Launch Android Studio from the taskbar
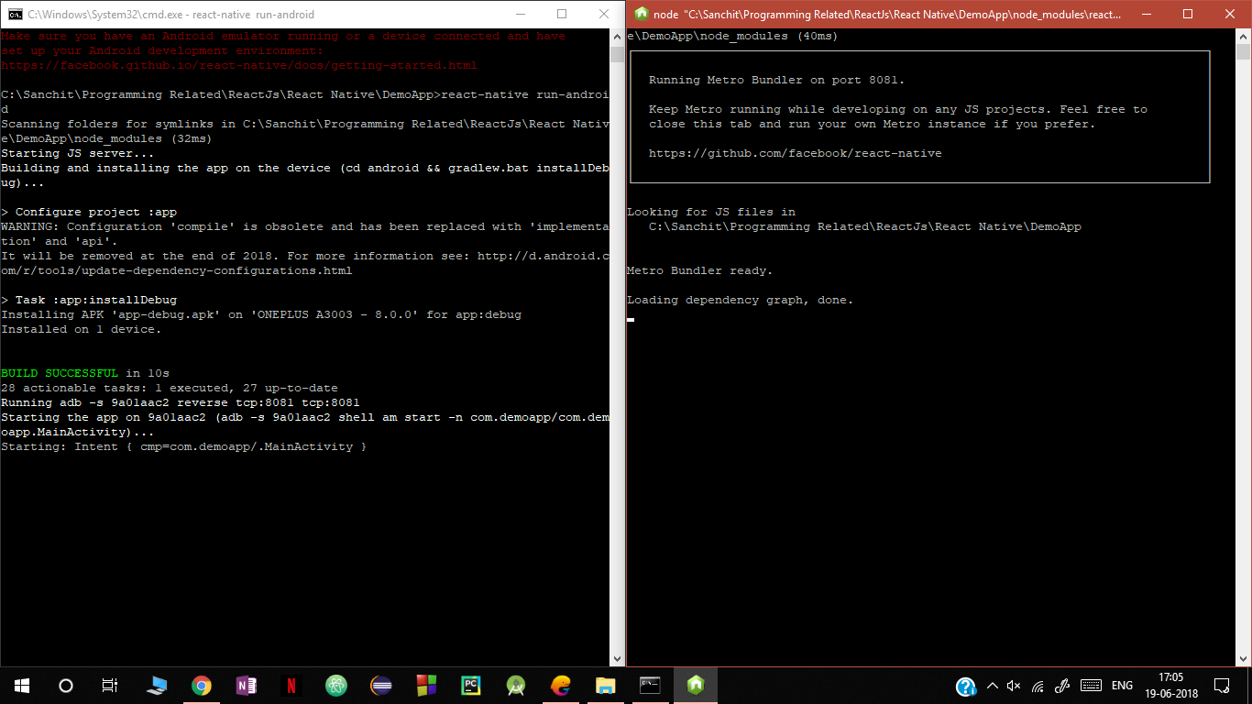The image size is (1252, 704). pyautogui.click(x=516, y=685)
